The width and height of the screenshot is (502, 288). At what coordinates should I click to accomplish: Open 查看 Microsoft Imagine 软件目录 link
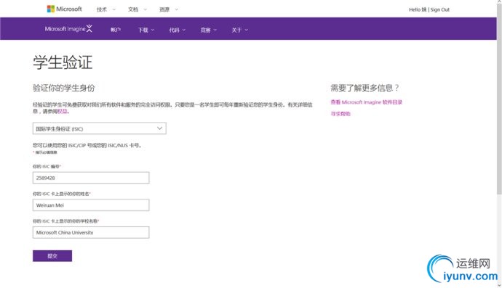(366, 102)
